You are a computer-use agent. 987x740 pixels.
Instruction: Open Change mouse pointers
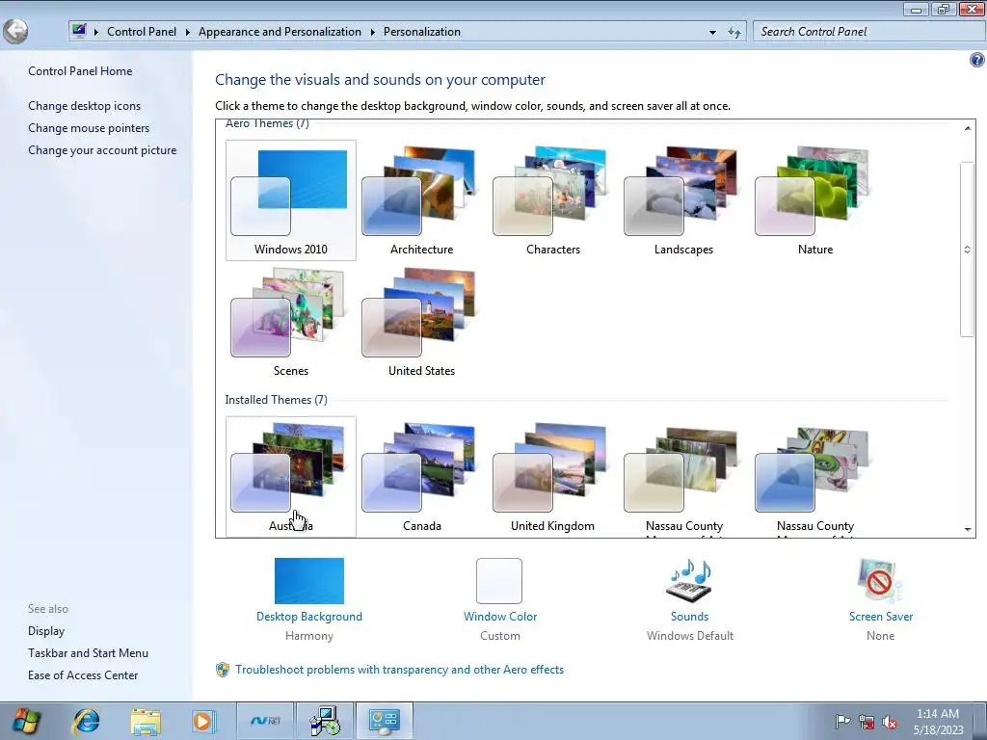click(89, 128)
